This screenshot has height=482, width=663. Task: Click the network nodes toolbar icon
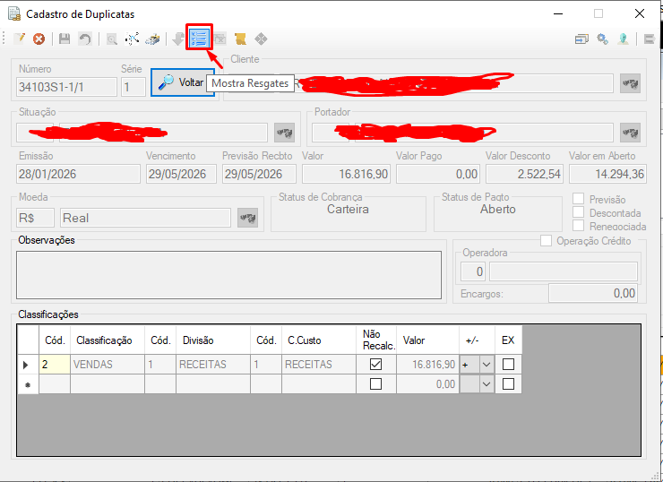pos(132,39)
